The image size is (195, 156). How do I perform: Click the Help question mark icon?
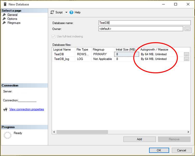tap(71, 12)
